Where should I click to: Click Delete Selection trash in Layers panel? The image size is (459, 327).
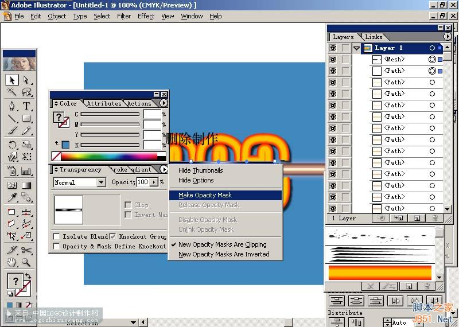pyautogui.click(x=435, y=218)
